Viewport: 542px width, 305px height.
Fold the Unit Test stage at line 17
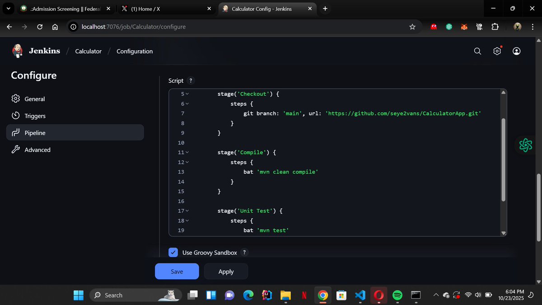187,211
